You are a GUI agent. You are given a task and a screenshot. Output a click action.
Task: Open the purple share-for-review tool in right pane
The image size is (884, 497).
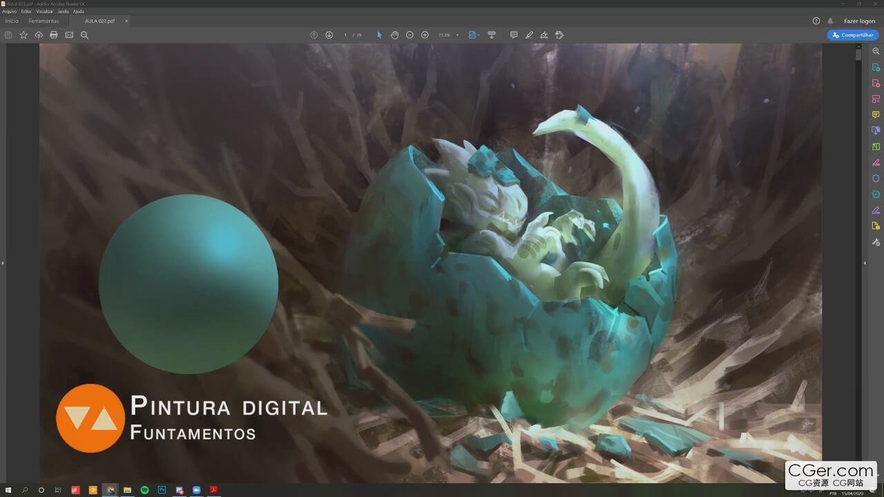[x=876, y=130]
